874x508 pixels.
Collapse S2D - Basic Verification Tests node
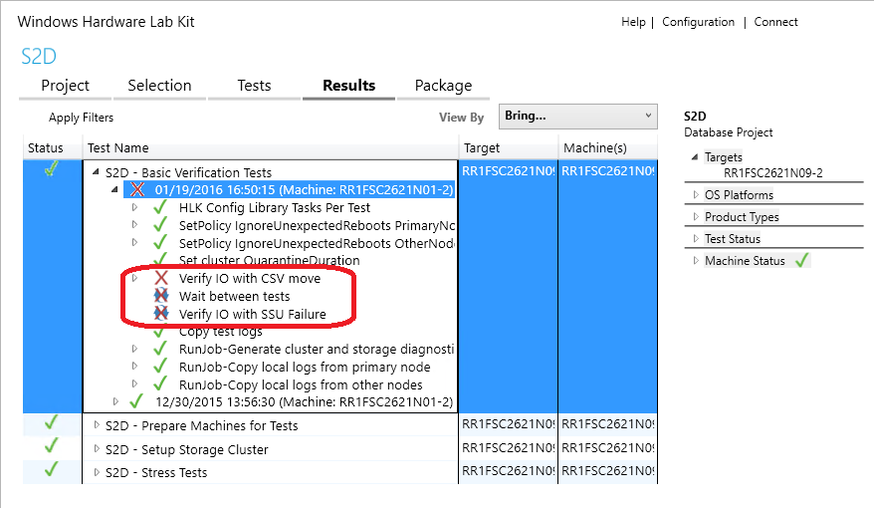(96, 172)
